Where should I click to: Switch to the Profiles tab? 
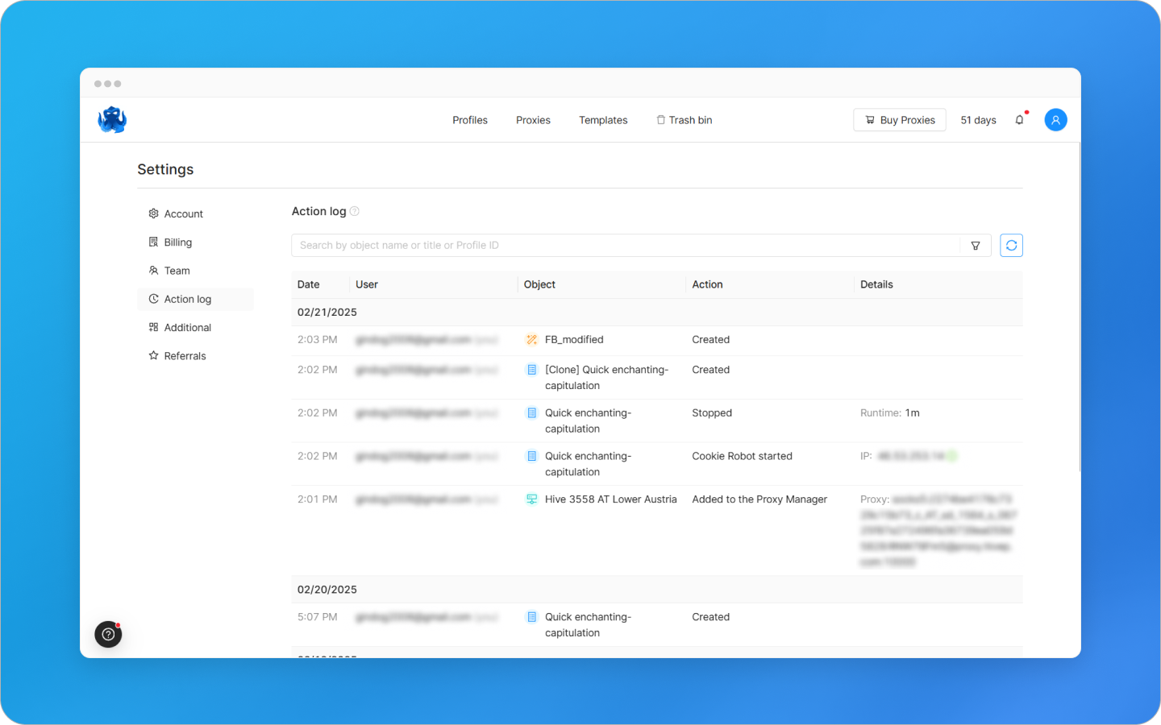click(x=469, y=119)
